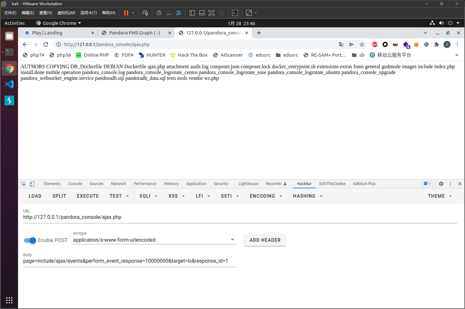Open the Google Chrome app menu in top bar

tap(59, 23)
